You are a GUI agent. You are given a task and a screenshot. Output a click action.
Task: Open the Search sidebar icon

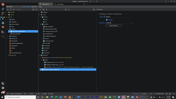3,36
